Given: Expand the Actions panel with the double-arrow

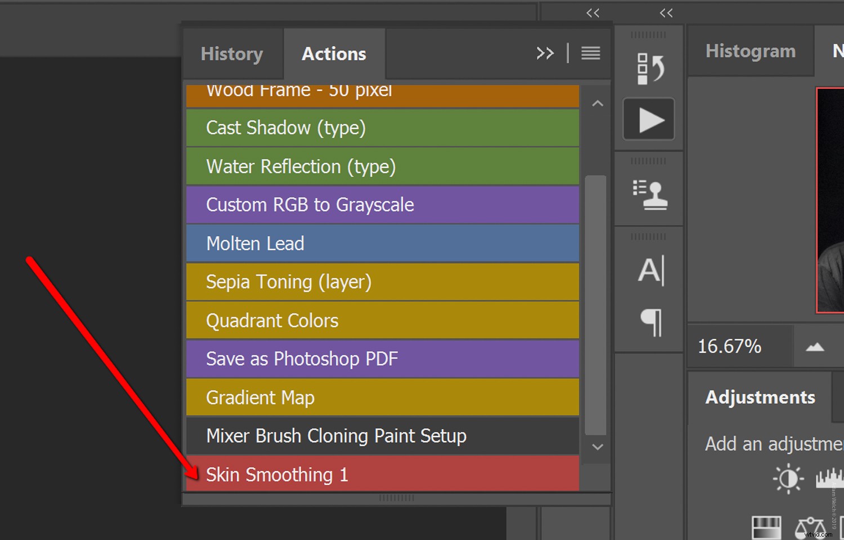Looking at the screenshot, I should [x=544, y=53].
